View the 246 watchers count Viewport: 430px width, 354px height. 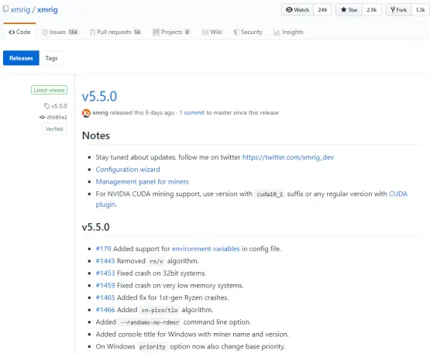(322, 10)
